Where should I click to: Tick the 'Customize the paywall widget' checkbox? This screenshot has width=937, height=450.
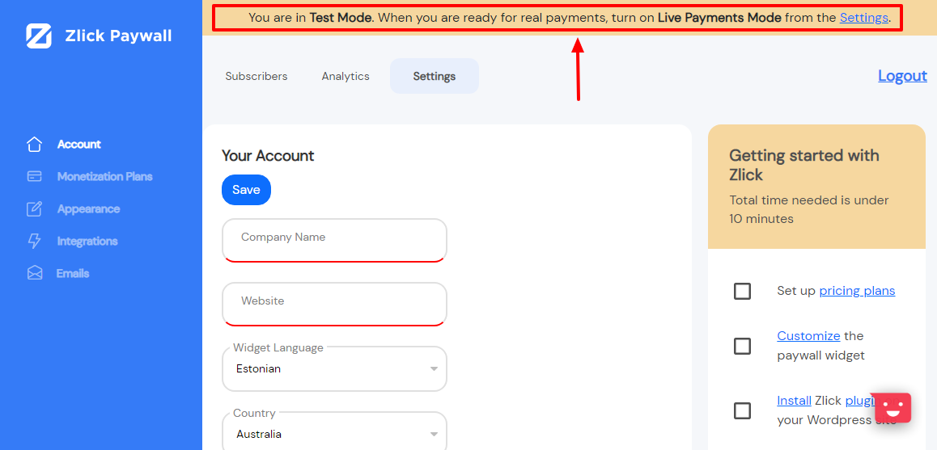742,346
